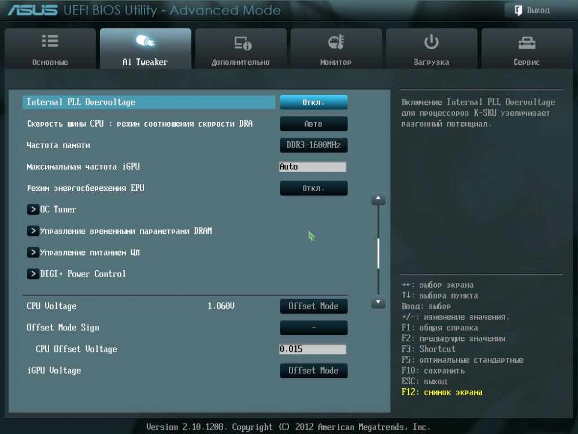Open the Основные tab list icon

50,41
